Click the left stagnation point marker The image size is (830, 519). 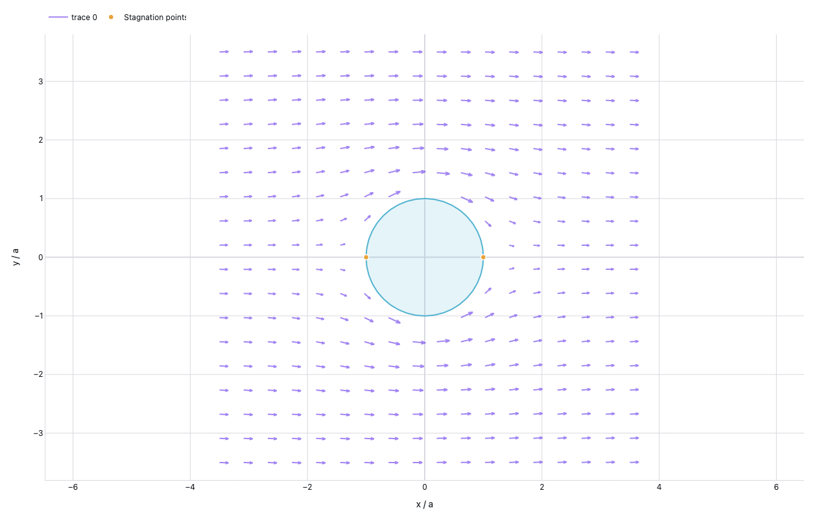point(366,258)
